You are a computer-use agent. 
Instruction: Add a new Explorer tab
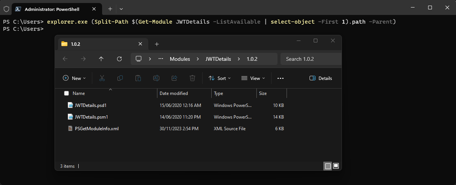pyautogui.click(x=157, y=44)
